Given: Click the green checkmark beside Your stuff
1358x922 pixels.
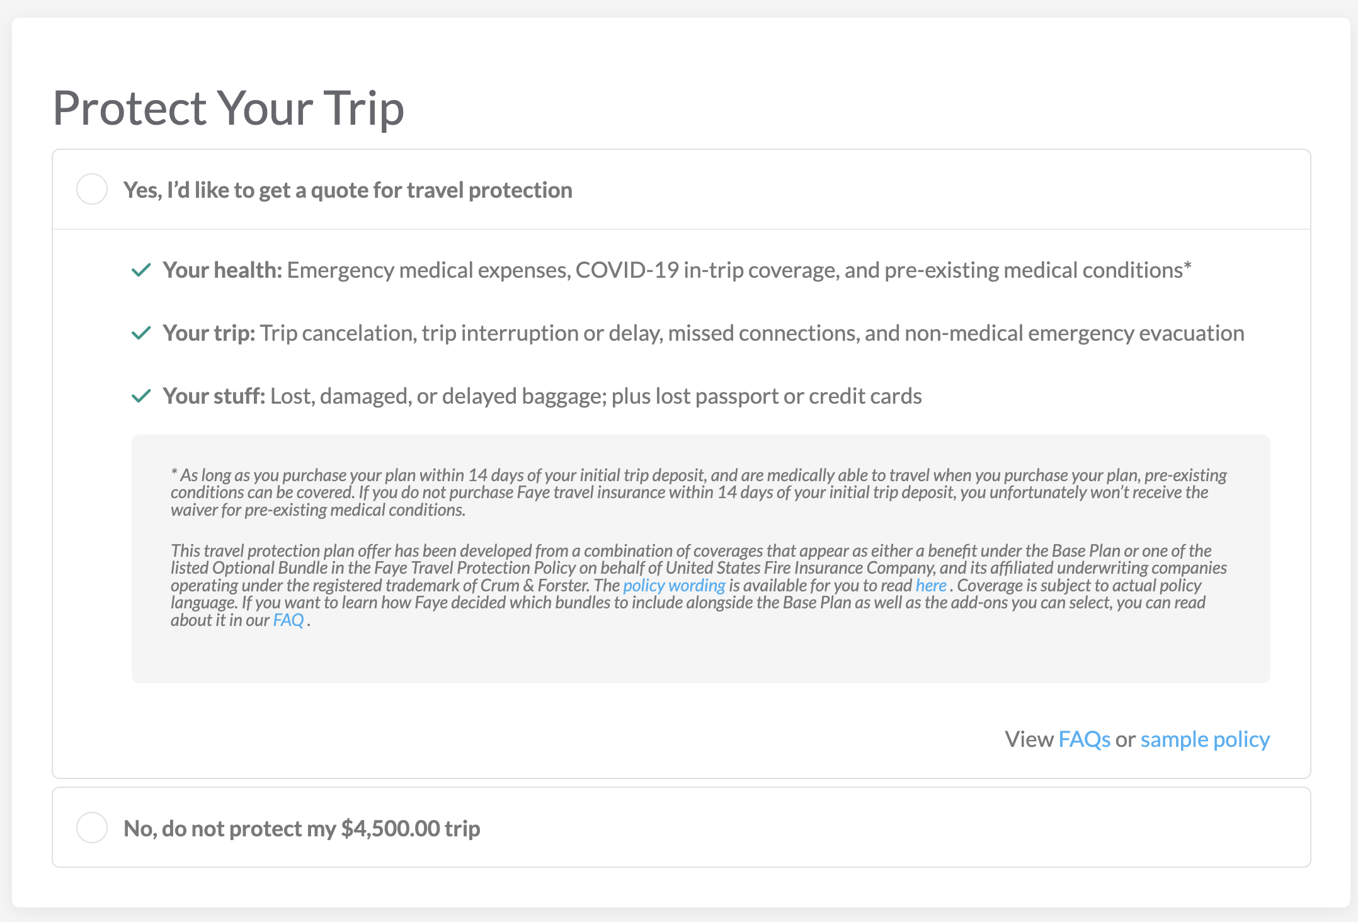Looking at the screenshot, I should (x=141, y=396).
